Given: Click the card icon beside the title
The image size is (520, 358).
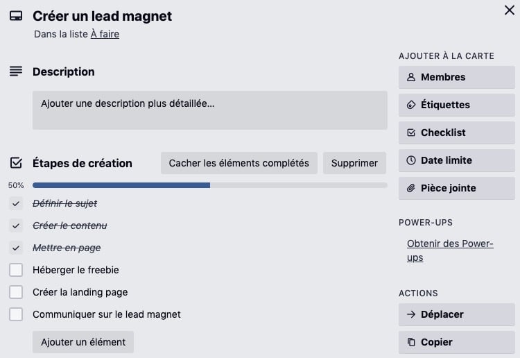Looking at the screenshot, I should [16, 17].
